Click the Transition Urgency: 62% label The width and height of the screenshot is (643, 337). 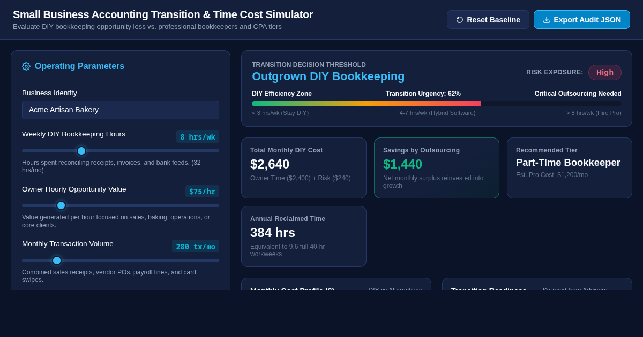(423, 94)
